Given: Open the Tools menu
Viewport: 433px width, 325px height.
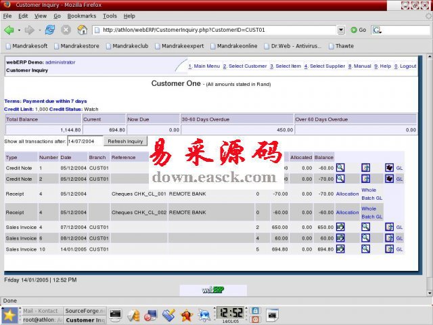Looking at the screenshot, I should [110, 16].
